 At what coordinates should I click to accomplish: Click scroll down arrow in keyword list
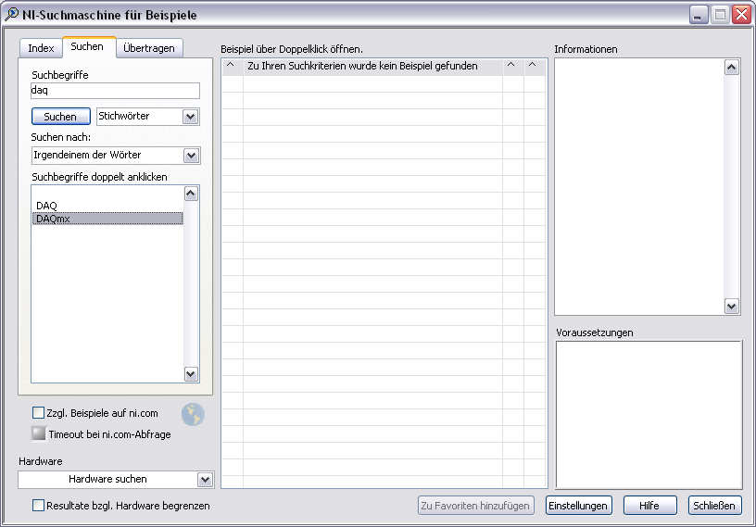(x=191, y=373)
